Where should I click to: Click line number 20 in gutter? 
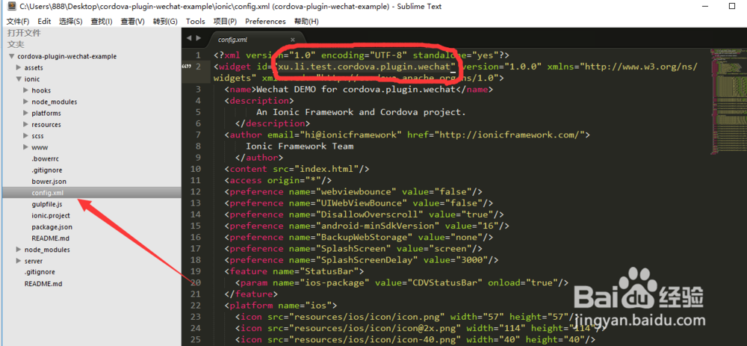195,282
